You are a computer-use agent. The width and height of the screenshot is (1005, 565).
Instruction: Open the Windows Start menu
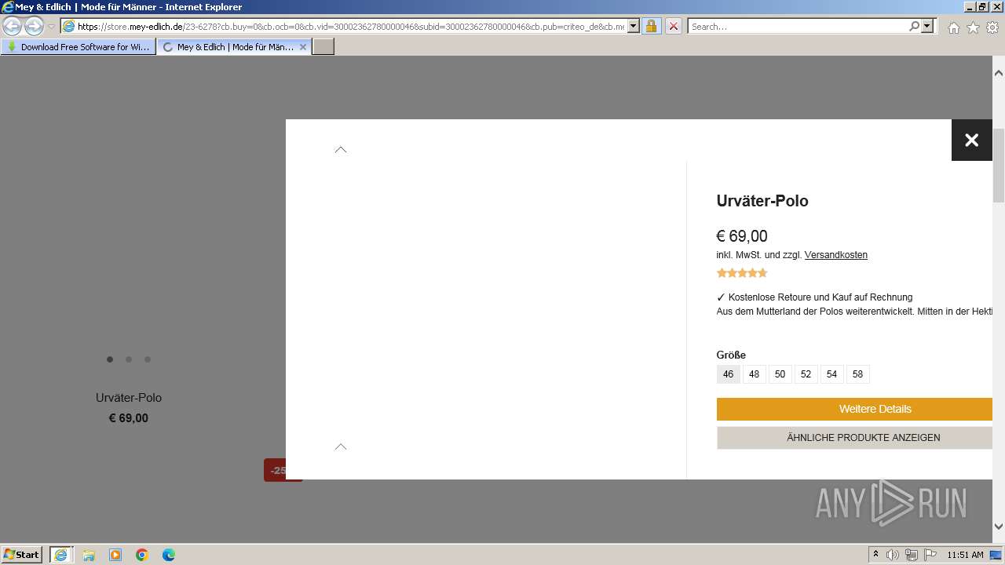pos(22,554)
